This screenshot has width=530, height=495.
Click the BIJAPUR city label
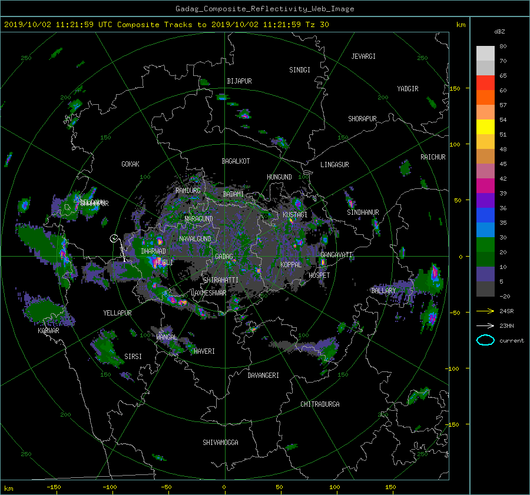click(239, 81)
